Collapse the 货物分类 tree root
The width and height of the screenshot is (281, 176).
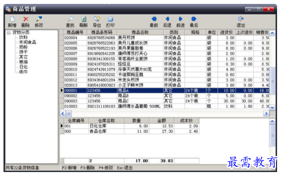click(x=8, y=33)
